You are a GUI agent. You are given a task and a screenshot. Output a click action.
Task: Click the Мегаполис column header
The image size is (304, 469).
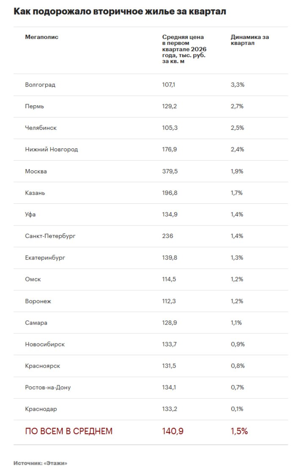click(x=41, y=37)
